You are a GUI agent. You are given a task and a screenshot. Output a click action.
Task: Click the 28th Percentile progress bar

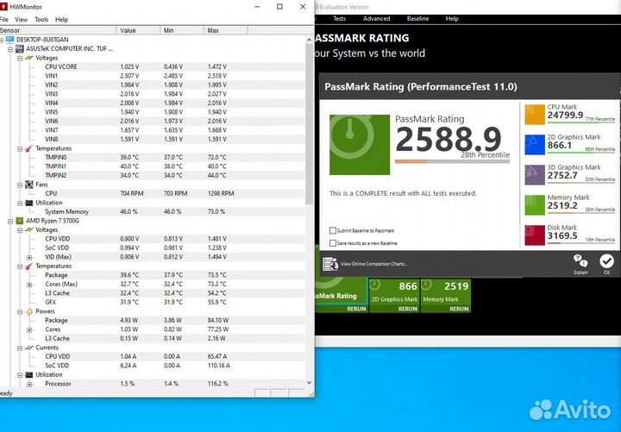point(452,161)
